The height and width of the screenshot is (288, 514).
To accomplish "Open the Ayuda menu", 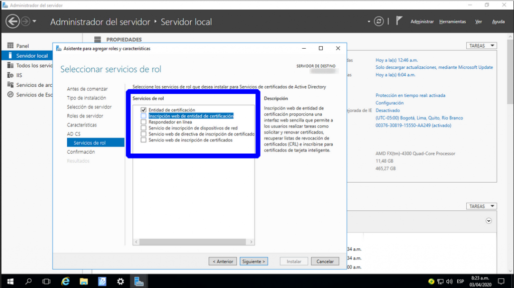I will point(498,22).
